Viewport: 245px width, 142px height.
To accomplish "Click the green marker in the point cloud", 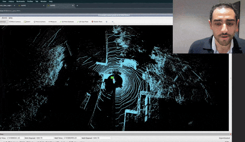I will 112,78.
